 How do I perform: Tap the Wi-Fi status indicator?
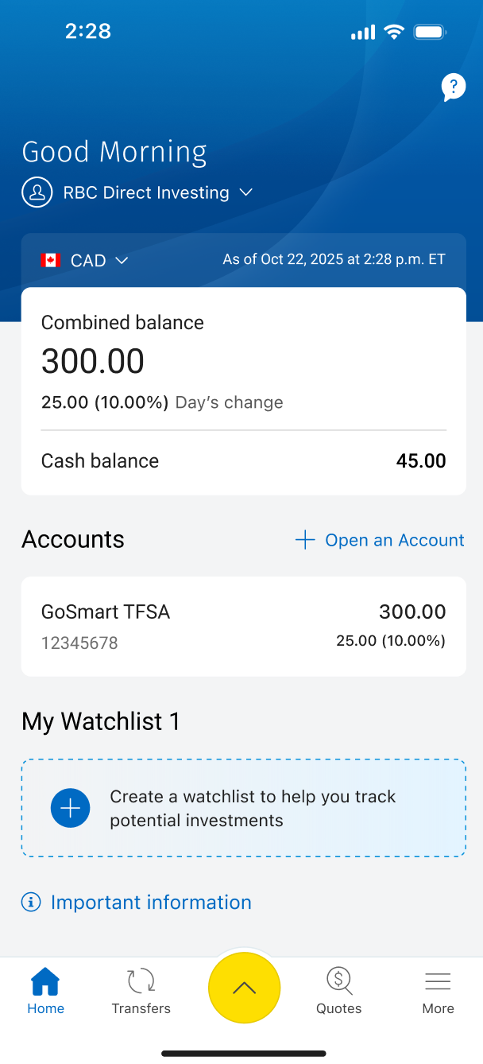coord(393,31)
